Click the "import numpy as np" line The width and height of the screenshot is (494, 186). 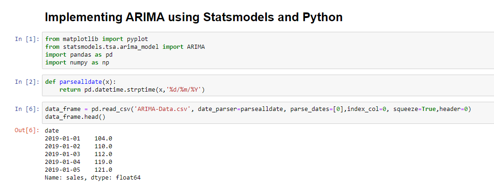77,63
